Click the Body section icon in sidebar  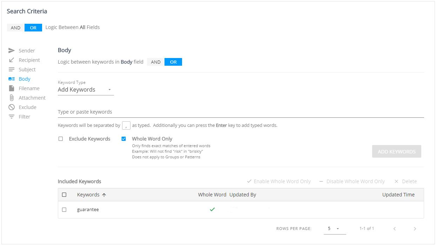(x=12, y=79)
